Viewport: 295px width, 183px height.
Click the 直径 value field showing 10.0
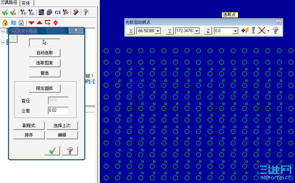[58, 100]
